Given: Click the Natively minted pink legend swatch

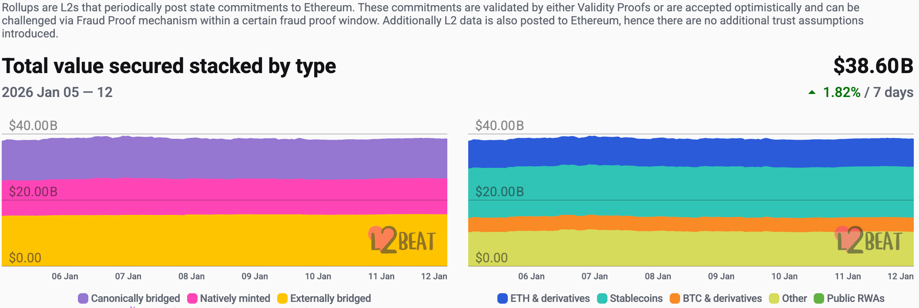Looking at the screenshot, I should [x=192, y=298].
